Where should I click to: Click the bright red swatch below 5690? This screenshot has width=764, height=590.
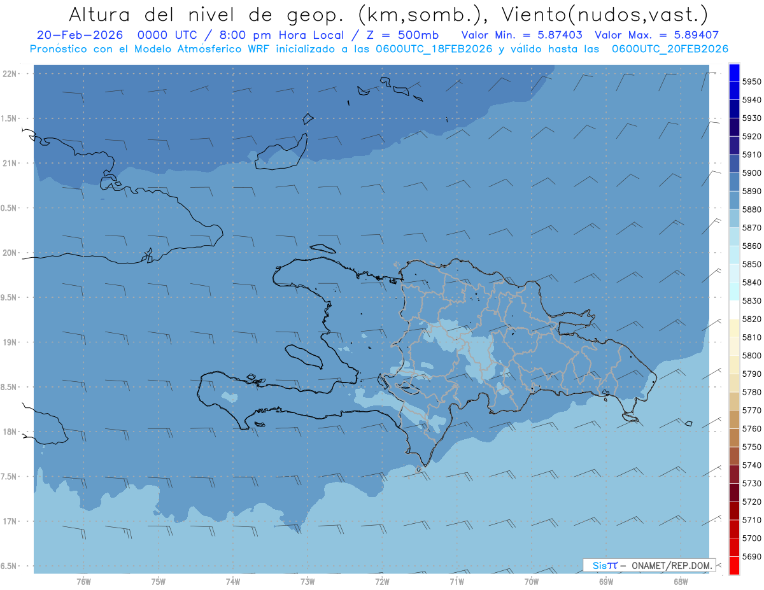coord(734,565)
